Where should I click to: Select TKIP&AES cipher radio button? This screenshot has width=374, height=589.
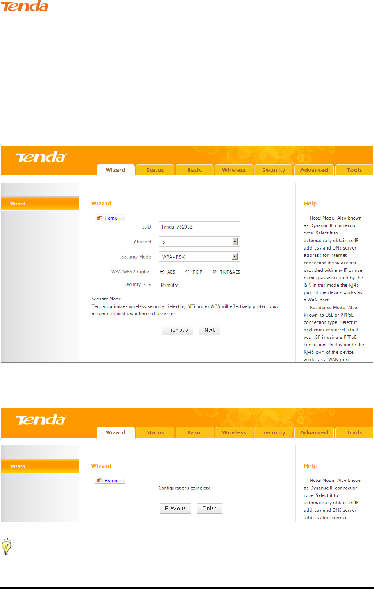215,272
